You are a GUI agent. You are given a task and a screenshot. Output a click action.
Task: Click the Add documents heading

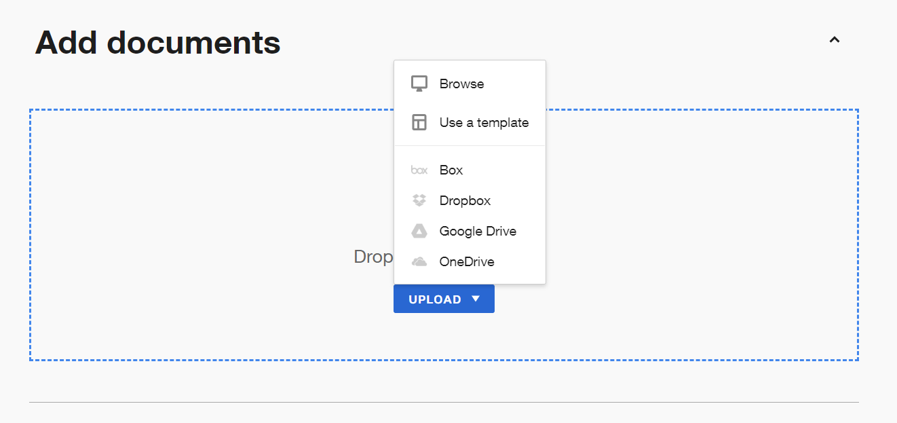click(157, 43)
